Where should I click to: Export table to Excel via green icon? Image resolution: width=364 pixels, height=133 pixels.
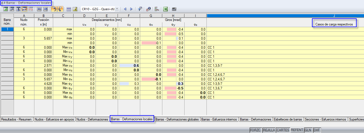click(x=166, y=9)
